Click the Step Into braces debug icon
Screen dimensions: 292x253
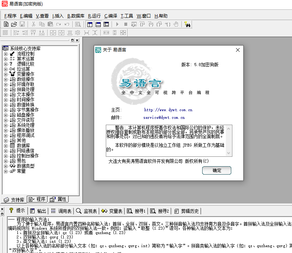[x=151, y=24]
